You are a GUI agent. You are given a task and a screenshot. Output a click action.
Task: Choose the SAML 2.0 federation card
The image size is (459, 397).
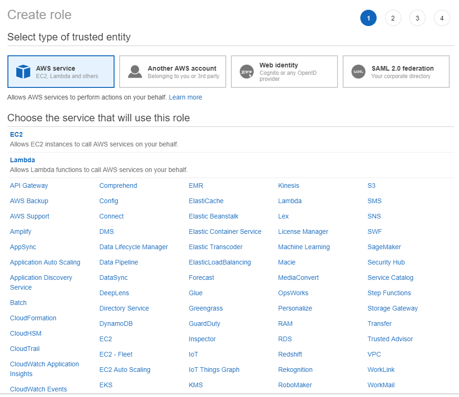[x=396, y=72]
